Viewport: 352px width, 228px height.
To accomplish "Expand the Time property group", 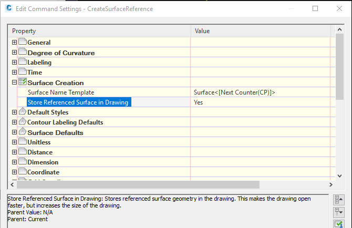I will 14,72.
